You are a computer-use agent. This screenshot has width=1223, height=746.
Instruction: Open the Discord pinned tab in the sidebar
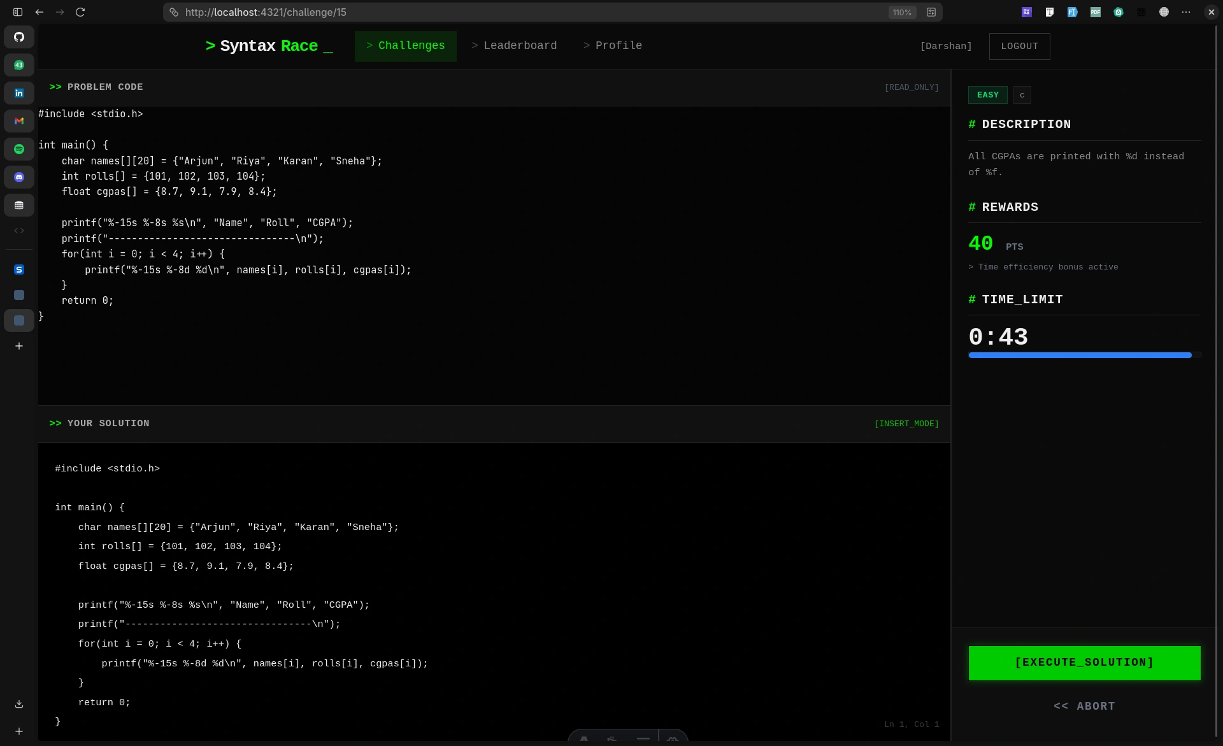19,177
